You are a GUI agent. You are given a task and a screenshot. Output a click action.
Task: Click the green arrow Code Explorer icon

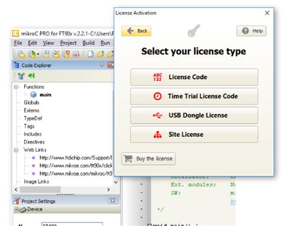click(x=31, y=76)
